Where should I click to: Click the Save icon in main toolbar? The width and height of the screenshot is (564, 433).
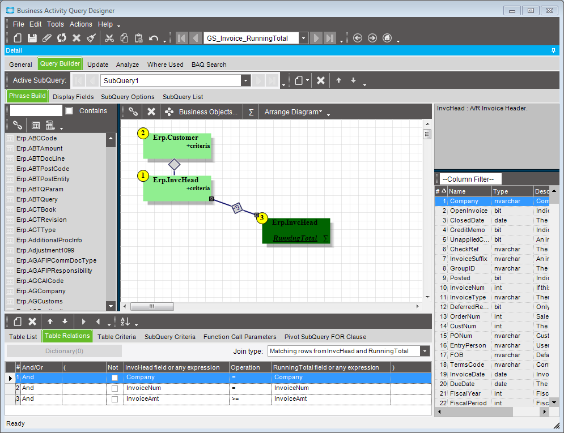point(32,38)
